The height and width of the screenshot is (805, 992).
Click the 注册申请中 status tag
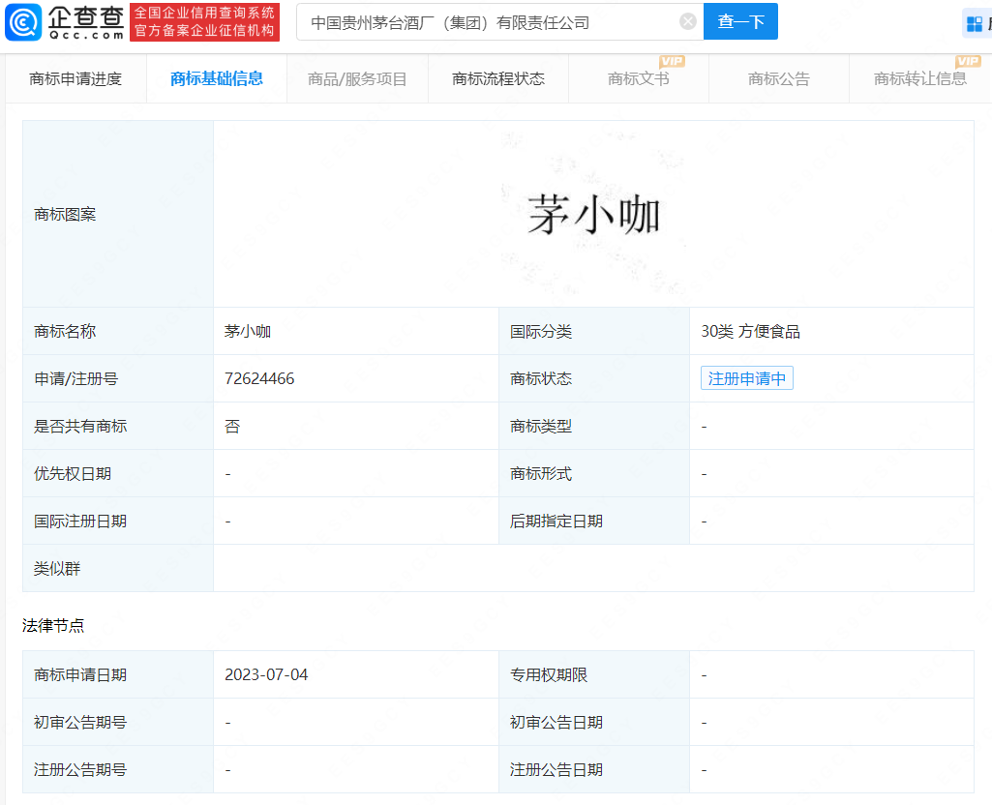tap(746, 378)
